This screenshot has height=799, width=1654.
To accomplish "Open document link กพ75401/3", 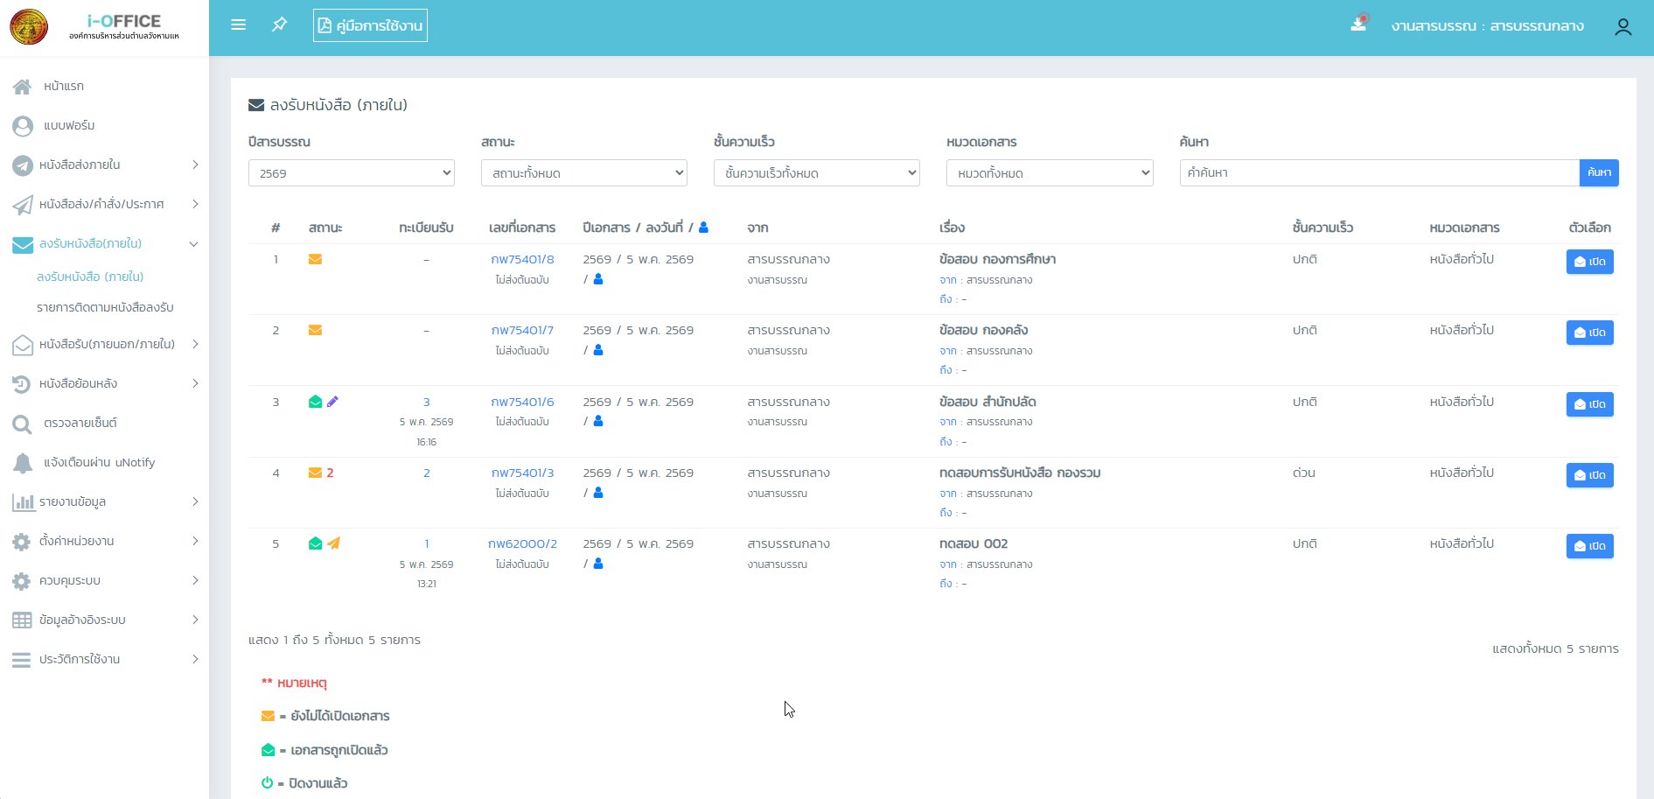I will click(522, 473).
